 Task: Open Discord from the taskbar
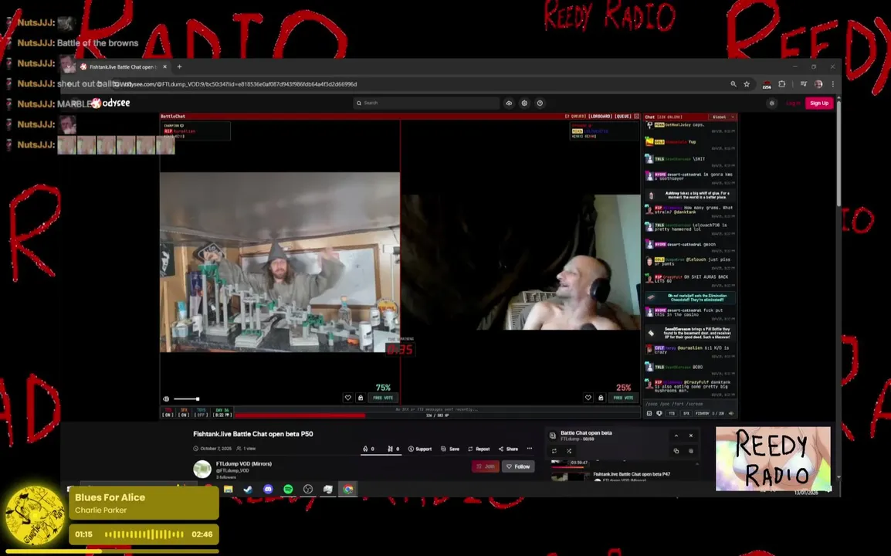pos(268,489)
